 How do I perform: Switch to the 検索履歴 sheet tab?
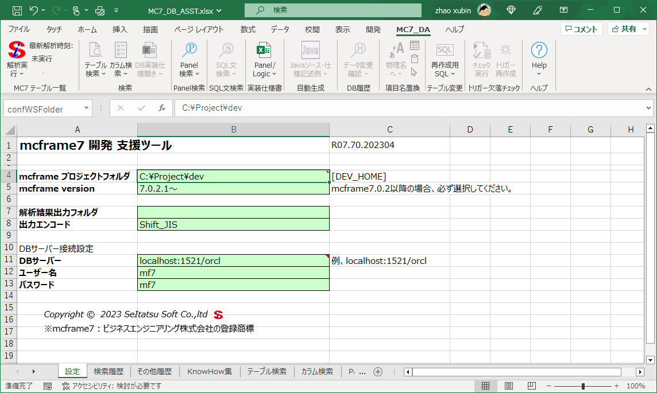coord(109,372)
